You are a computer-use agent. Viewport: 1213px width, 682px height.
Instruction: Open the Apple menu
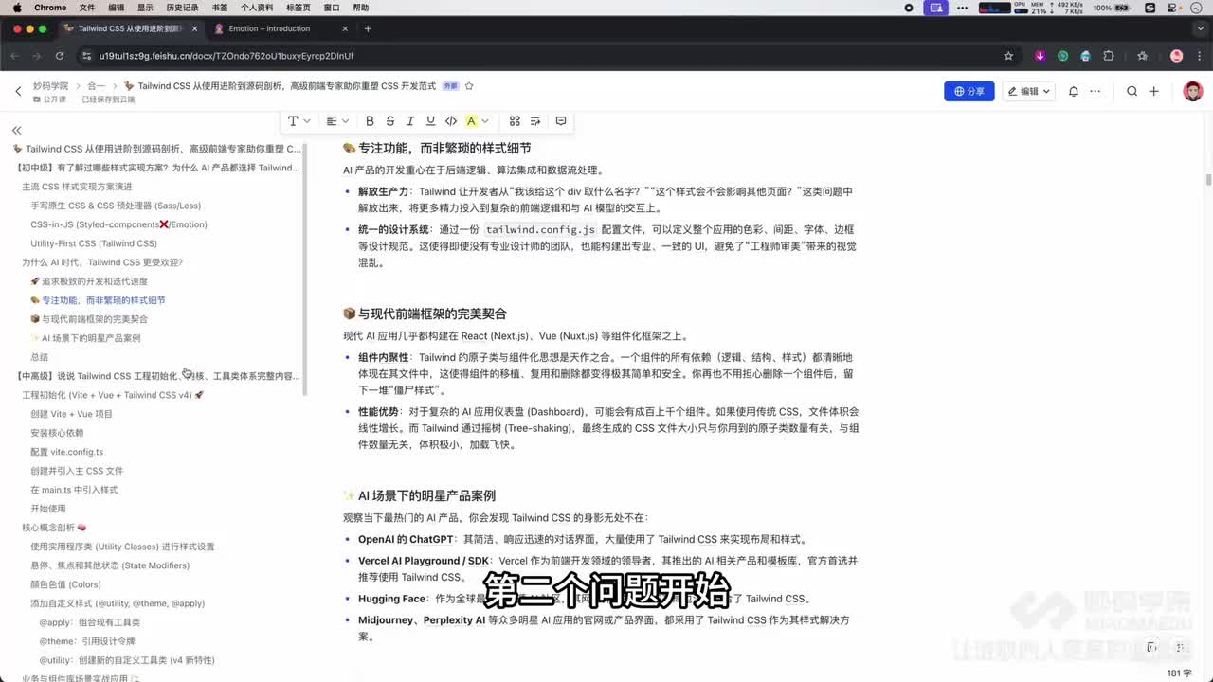(17, 8)
